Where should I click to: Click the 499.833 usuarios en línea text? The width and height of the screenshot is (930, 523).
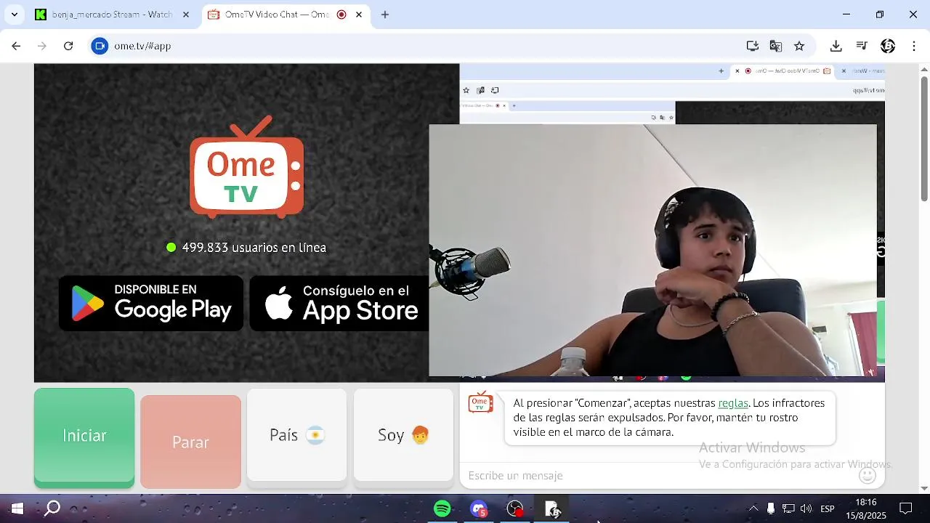tap(254, 248)
